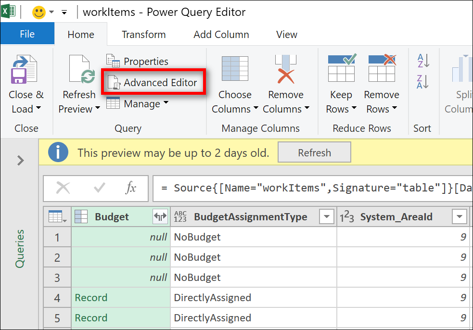
Task: Click the BudgetAssignmentType data type icon
Action: pos(180,216)
